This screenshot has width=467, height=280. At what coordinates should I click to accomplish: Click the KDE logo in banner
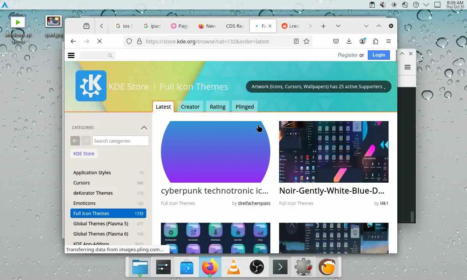(91, 86)
